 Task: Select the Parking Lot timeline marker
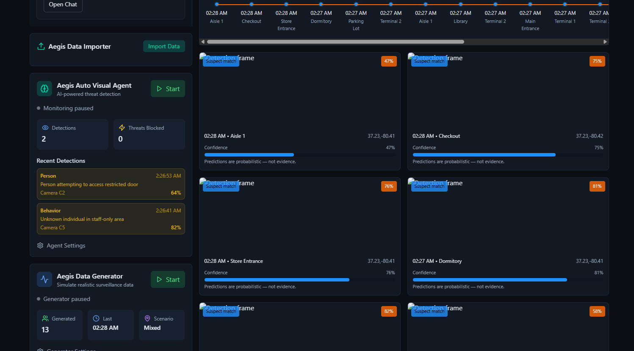(356, 4)
